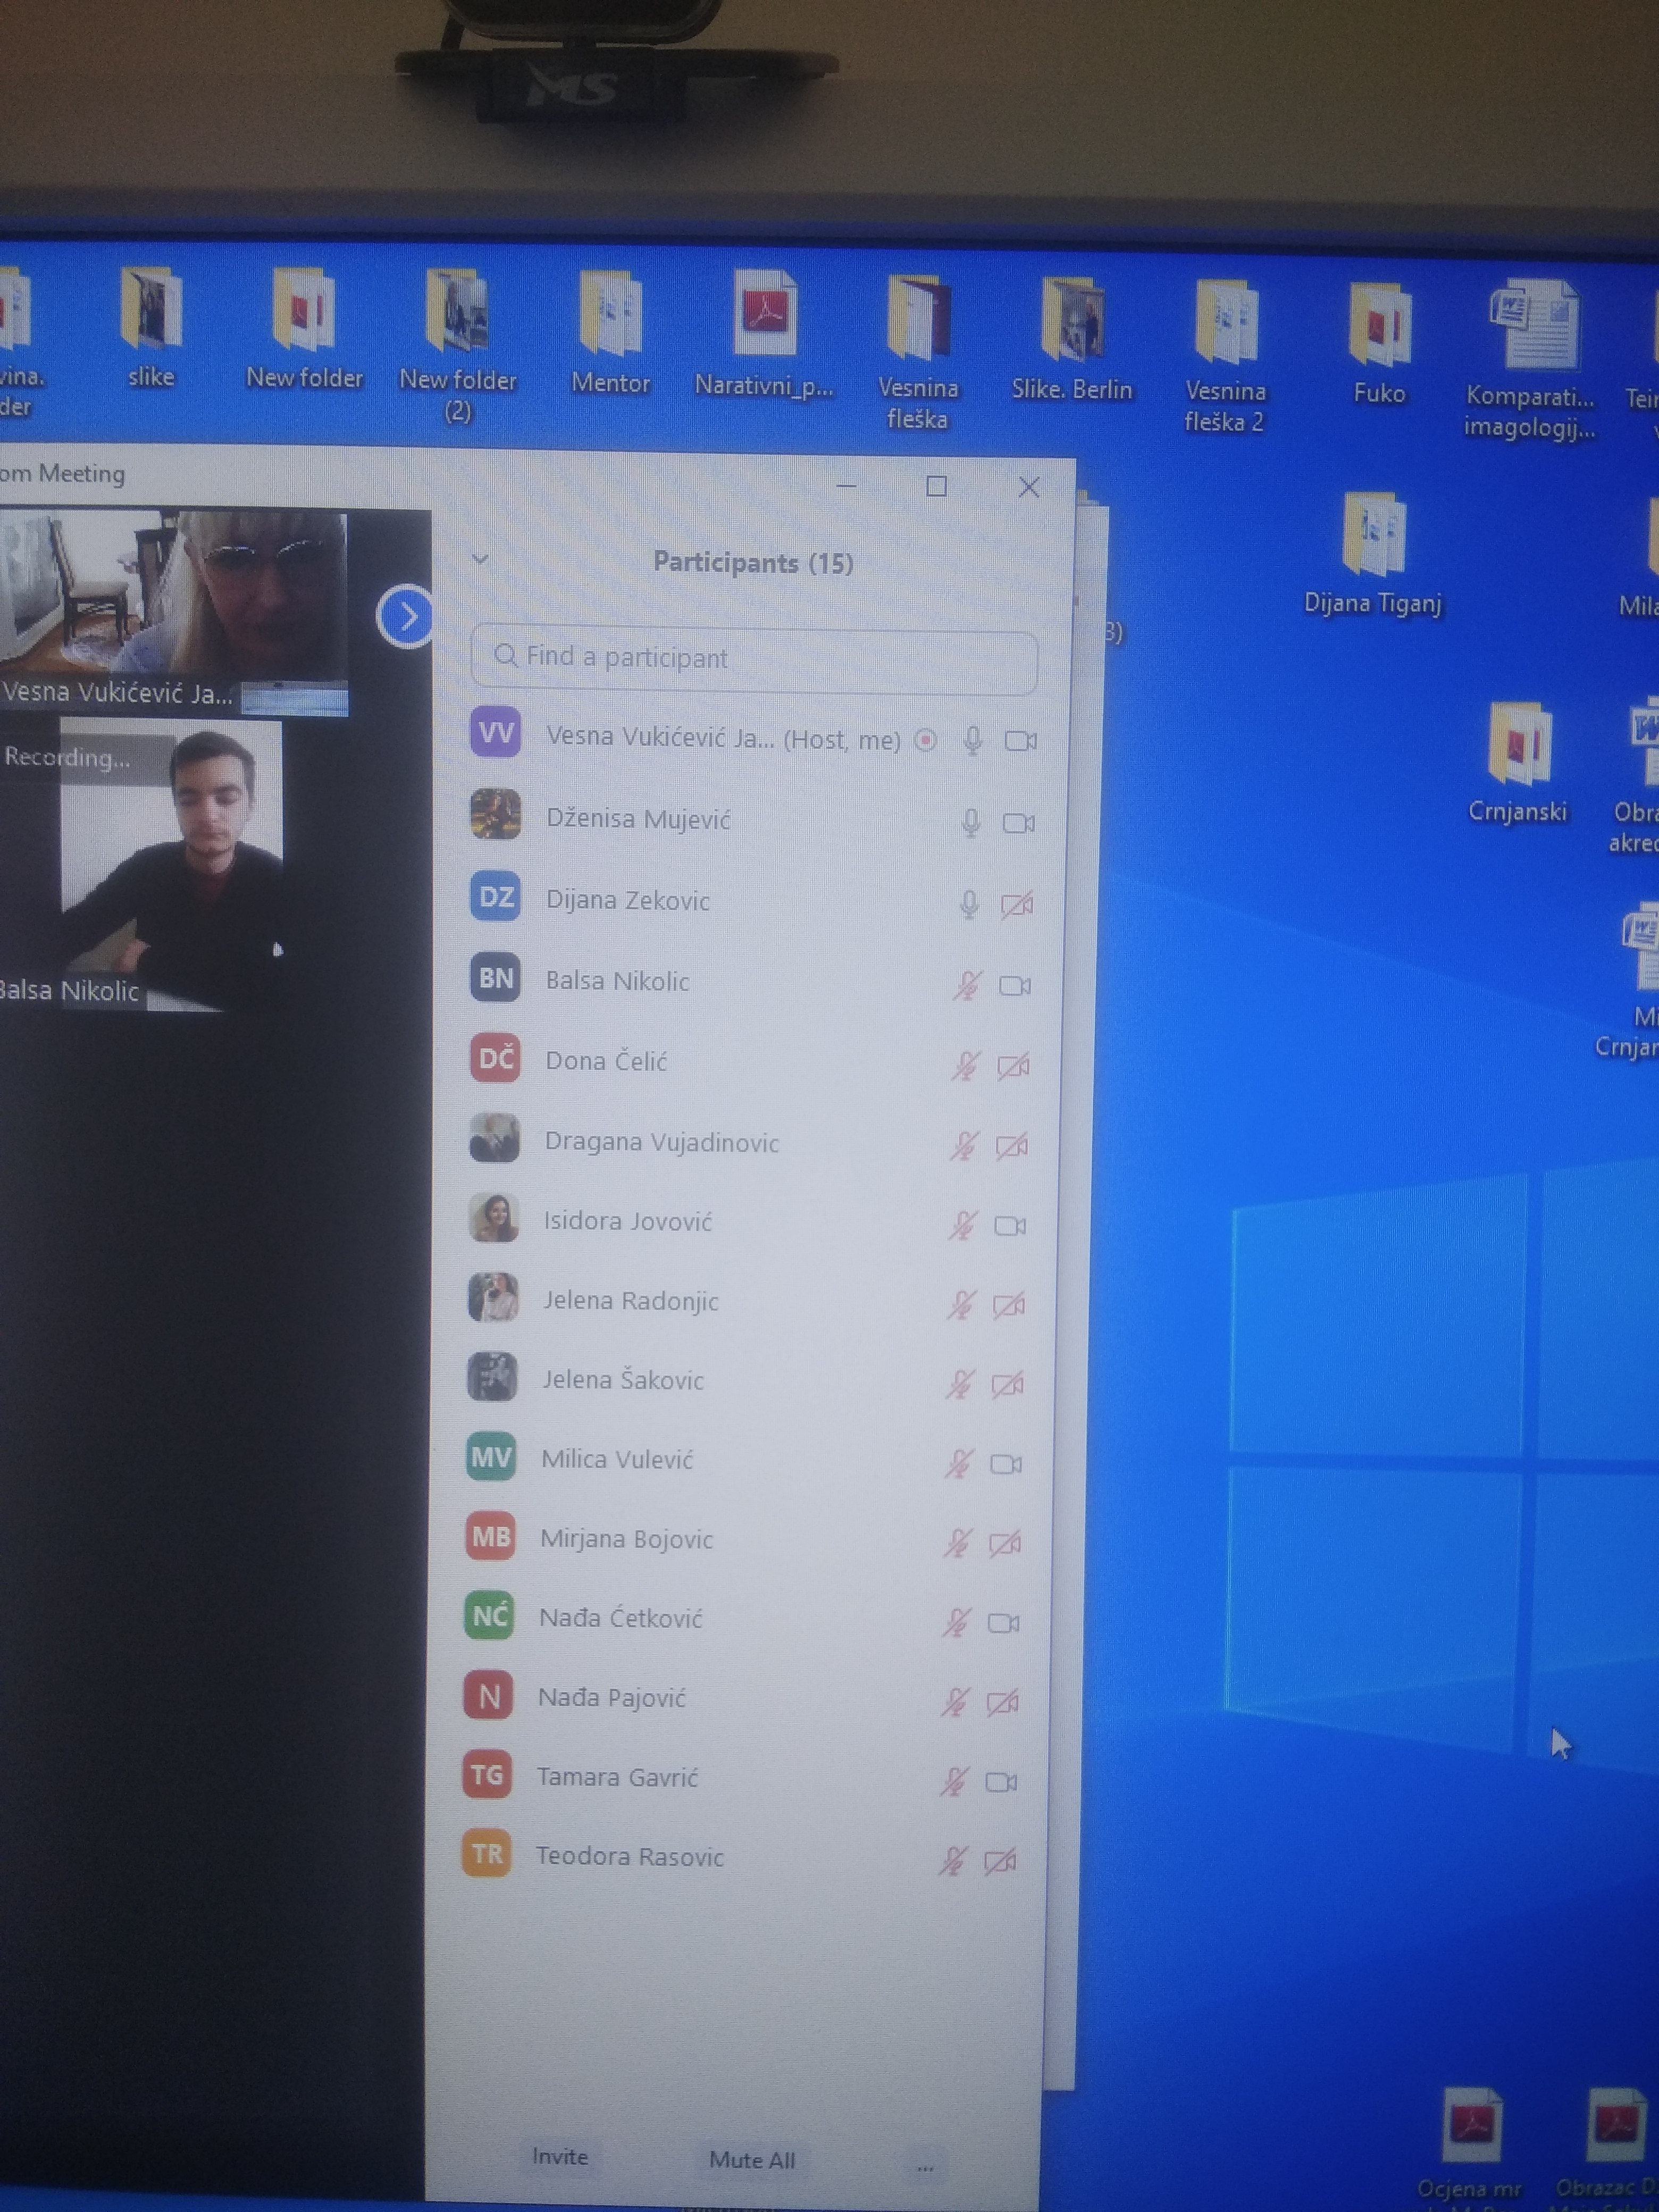Collapse the Participants panel using the chevron
1659x2212 pixels.
click(481, 559)
